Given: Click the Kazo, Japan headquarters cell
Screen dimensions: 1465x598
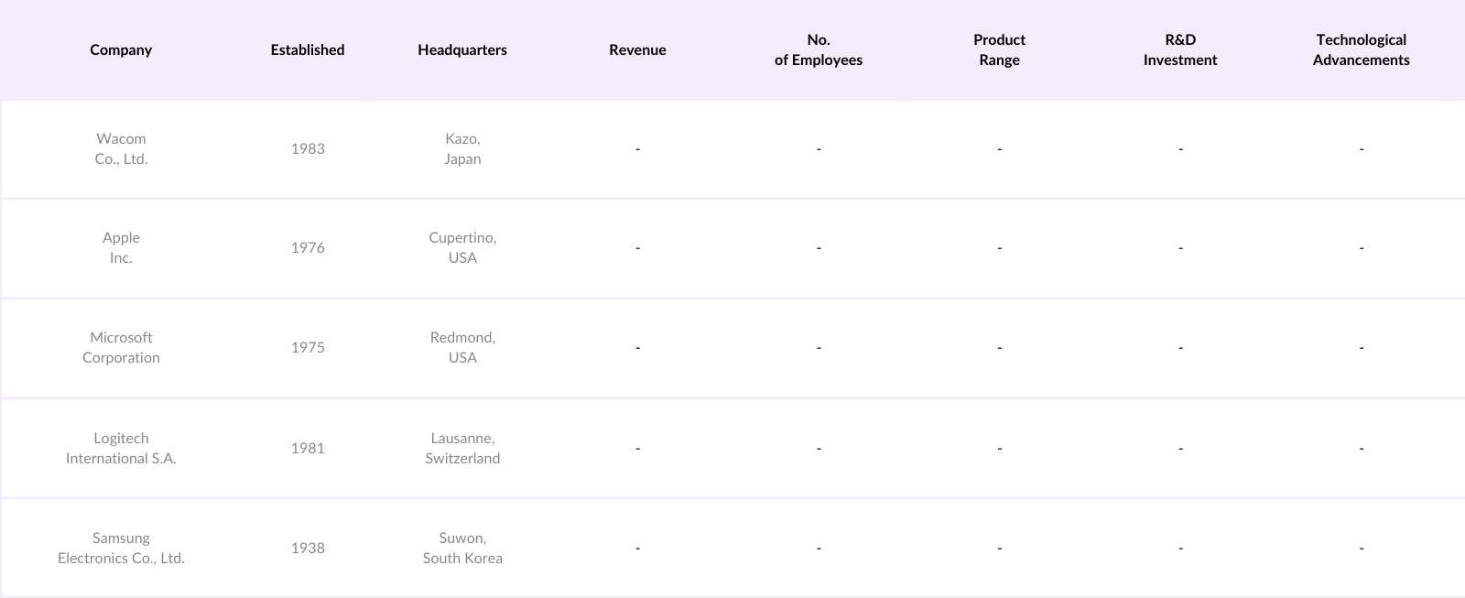Looking at the screenshot, I should point(462,148).
